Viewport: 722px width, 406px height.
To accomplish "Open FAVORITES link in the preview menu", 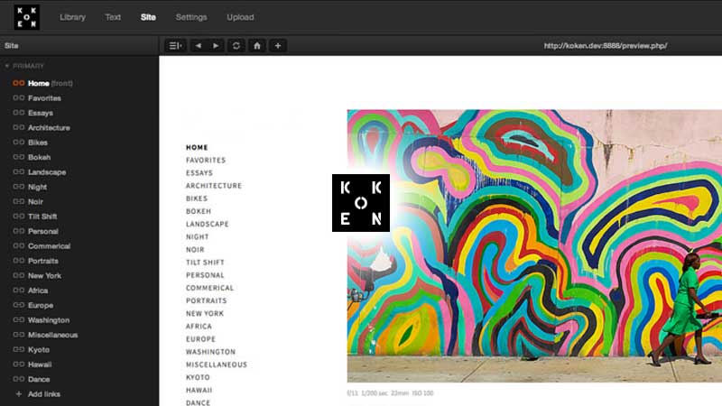I will (206, 161).
